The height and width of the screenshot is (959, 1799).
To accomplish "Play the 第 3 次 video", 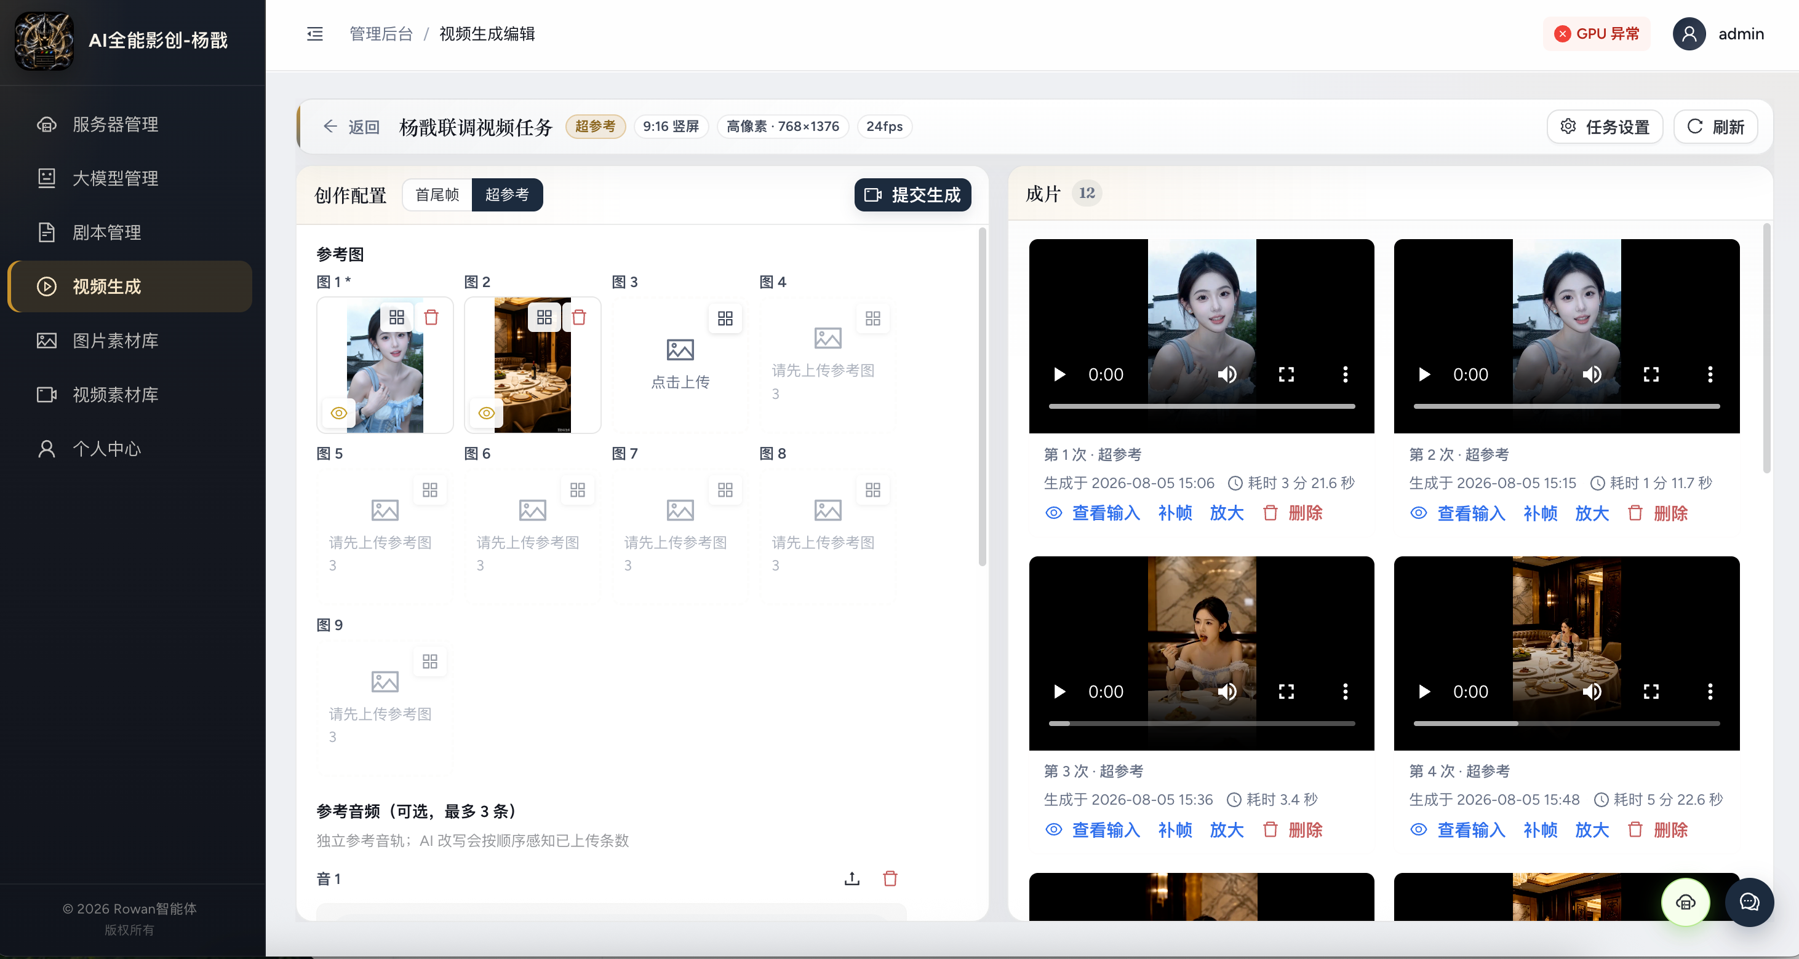I will coord(1059,692).
